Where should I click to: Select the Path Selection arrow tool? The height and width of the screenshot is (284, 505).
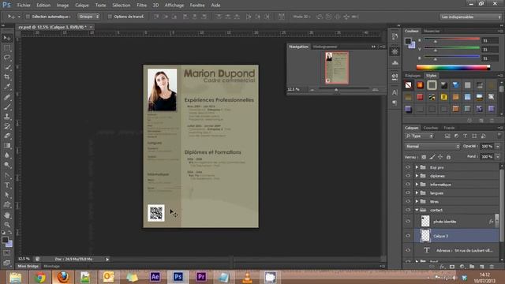pyautogui.click(x=7, y=195)
